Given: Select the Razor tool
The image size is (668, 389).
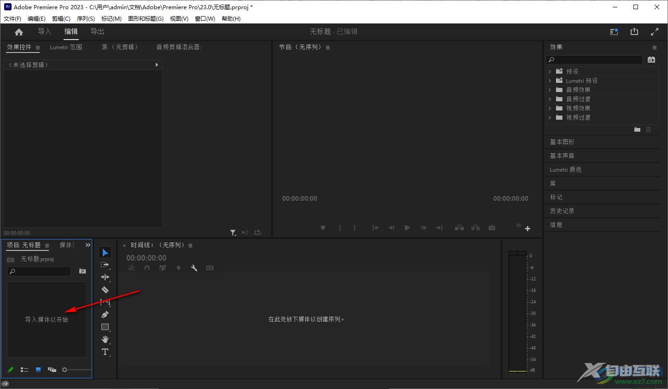Looking at the screenshot, I should (x=105, y=290).
